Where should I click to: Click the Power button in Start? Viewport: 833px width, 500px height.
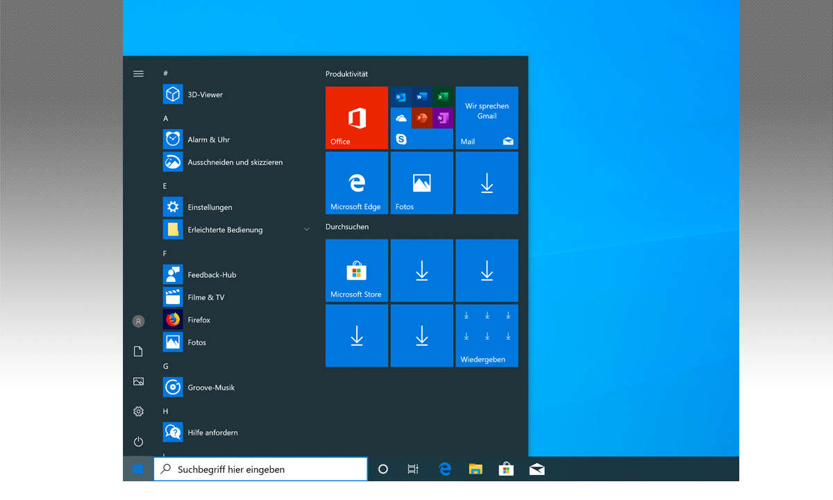click(x=138, y=442)
